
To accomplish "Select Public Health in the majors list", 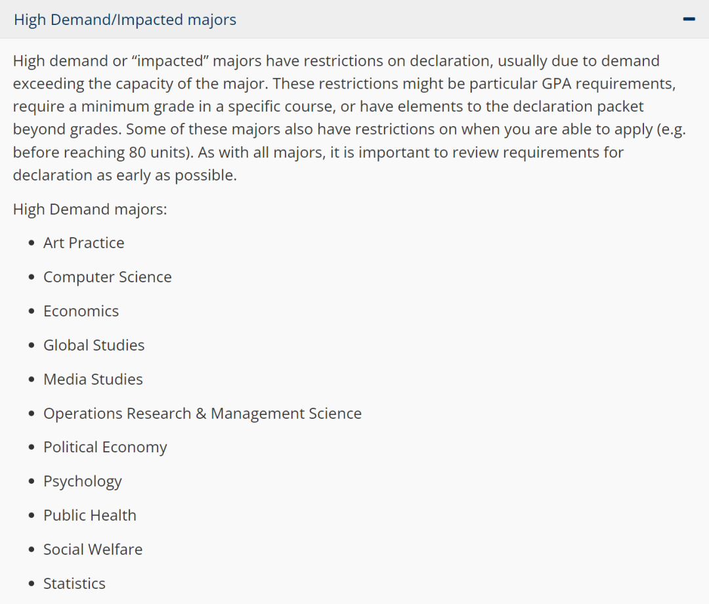I will tap(90, 516).
